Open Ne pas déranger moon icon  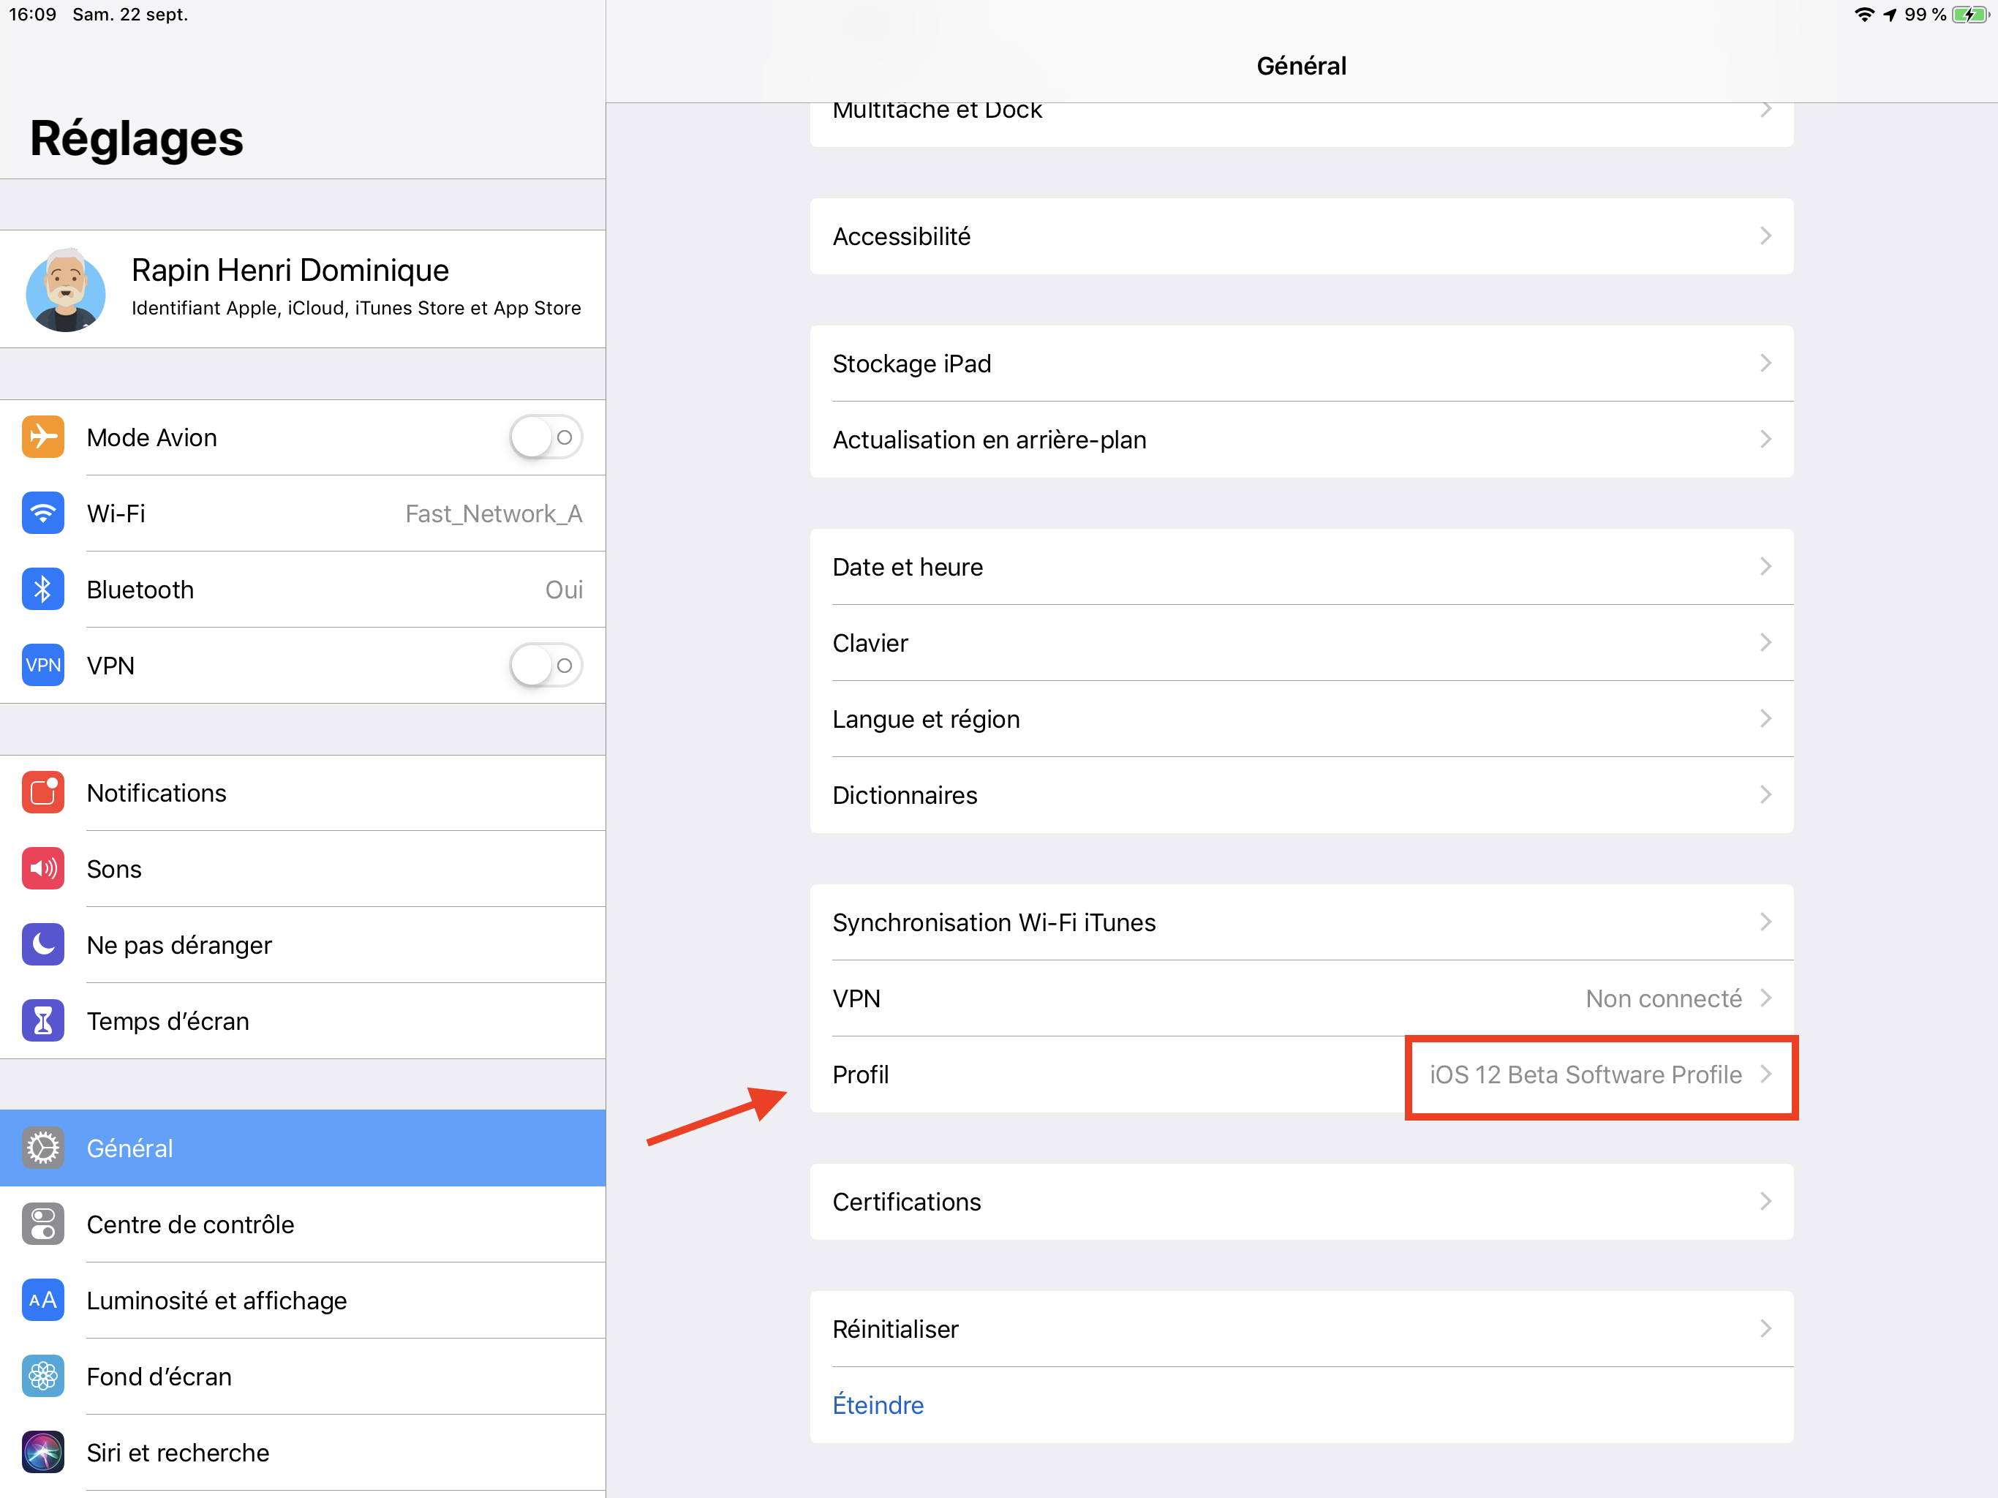(42, 944)
